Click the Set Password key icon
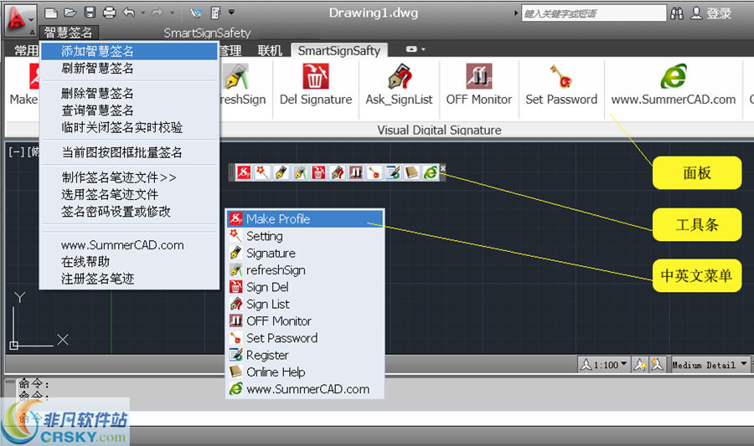 click(x=560, y=77)
